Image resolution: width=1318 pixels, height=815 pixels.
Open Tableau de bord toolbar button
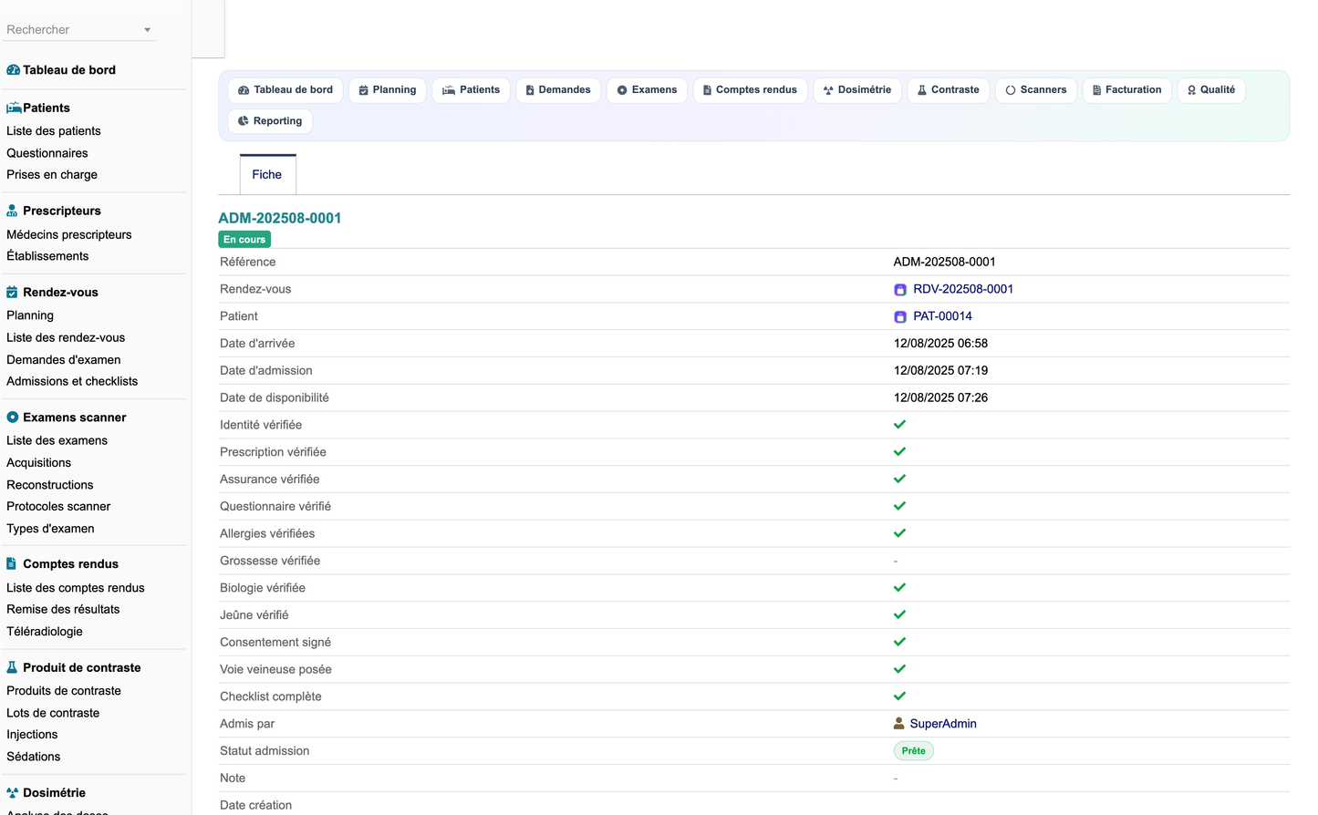pyautogui.click(x=285, y=90)
